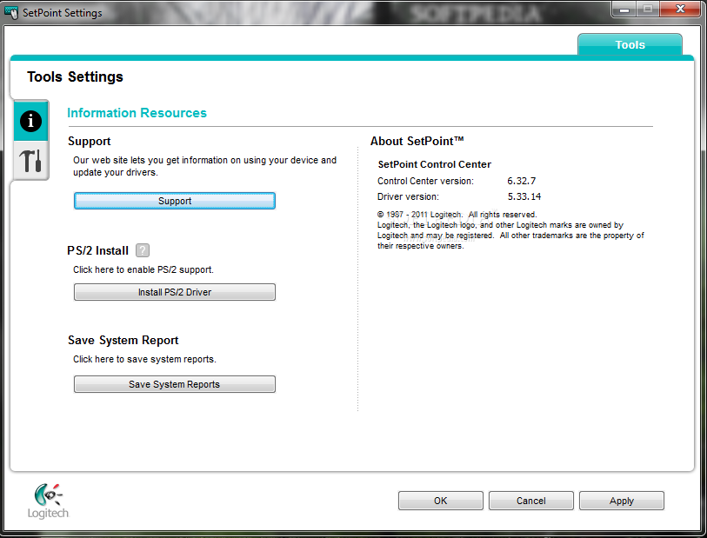This screenshot has height=538, width=707.
Task: Click the PS/2 Install heading
Action: click(x=98, y=250)
